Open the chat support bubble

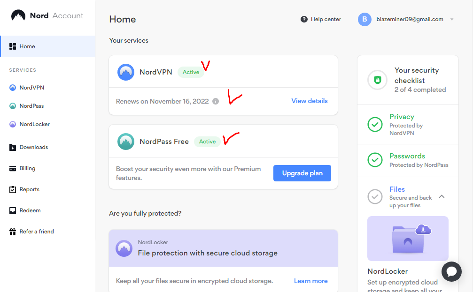[x=452, y=272]
